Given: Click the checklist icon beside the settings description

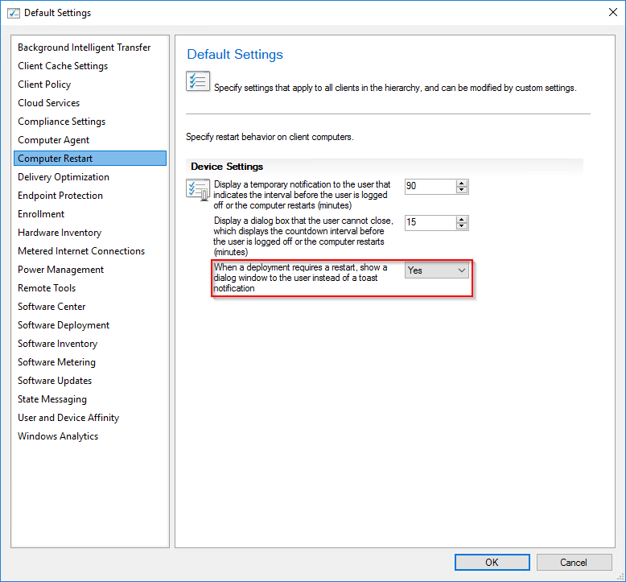Looking at the screenshot, I should (198, 82).
